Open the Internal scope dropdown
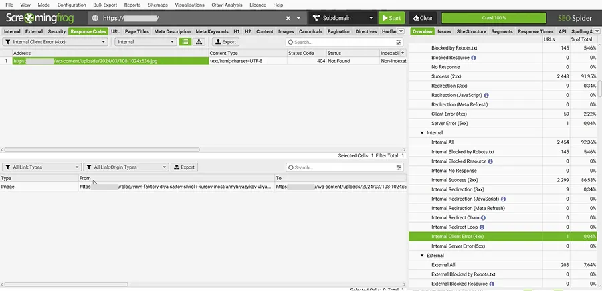 [x=146, y=42]
